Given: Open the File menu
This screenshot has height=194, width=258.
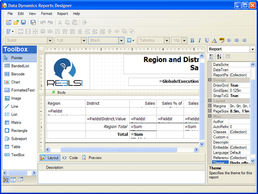Looking at the screenshot, I should (x=10, y=14).
